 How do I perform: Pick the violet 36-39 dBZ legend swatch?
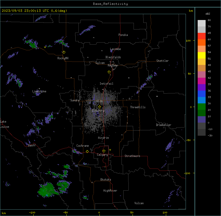click(x=202, y=87)
